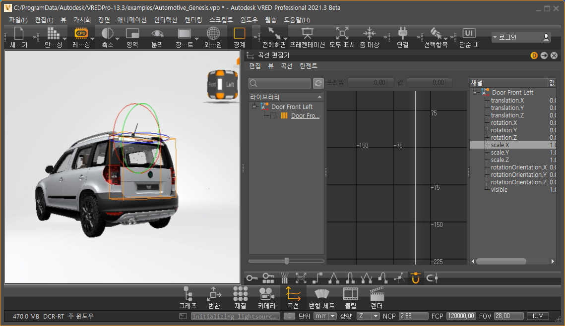Toggle the orange magnet snapping button

(415, 278)
